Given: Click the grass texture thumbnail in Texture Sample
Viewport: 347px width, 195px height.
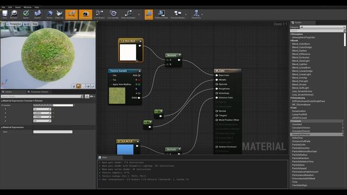Looking at the screenshot, I should point(117,96).
